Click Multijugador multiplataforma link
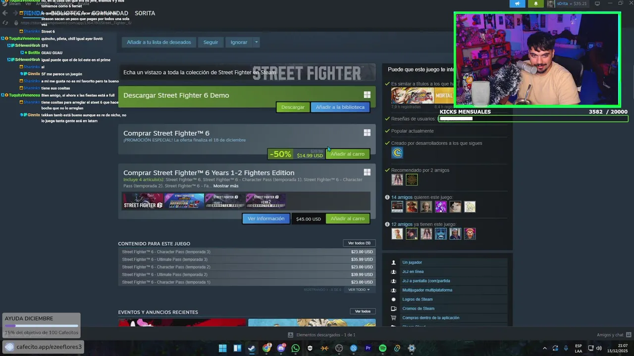 coord(427,290)
